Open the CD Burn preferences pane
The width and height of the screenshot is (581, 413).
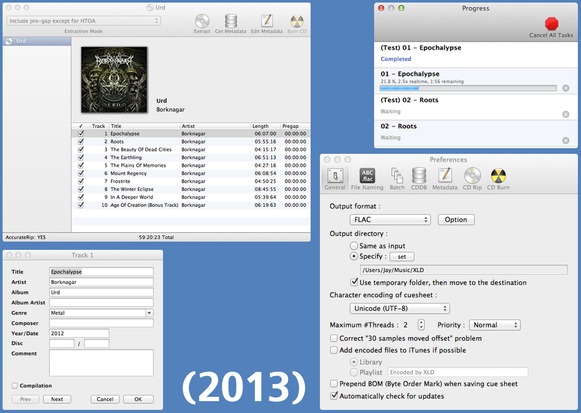[498, 177]
